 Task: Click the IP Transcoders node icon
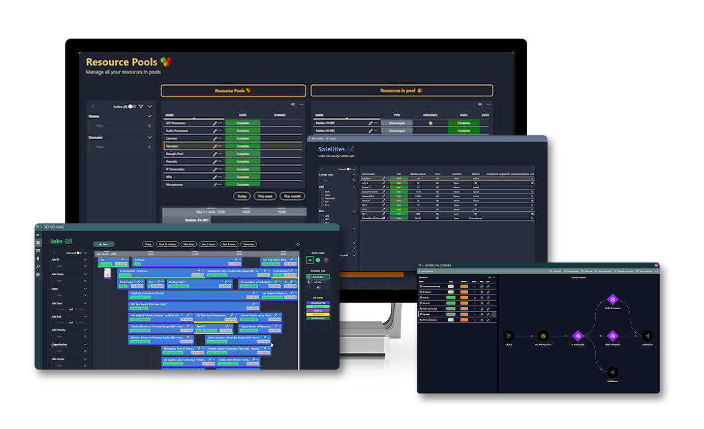pyautogui.click(x=577, y=336)
